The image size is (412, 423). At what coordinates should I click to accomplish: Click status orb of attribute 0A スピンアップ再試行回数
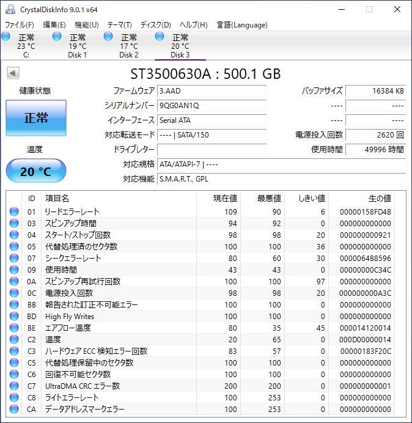point(14,281)
